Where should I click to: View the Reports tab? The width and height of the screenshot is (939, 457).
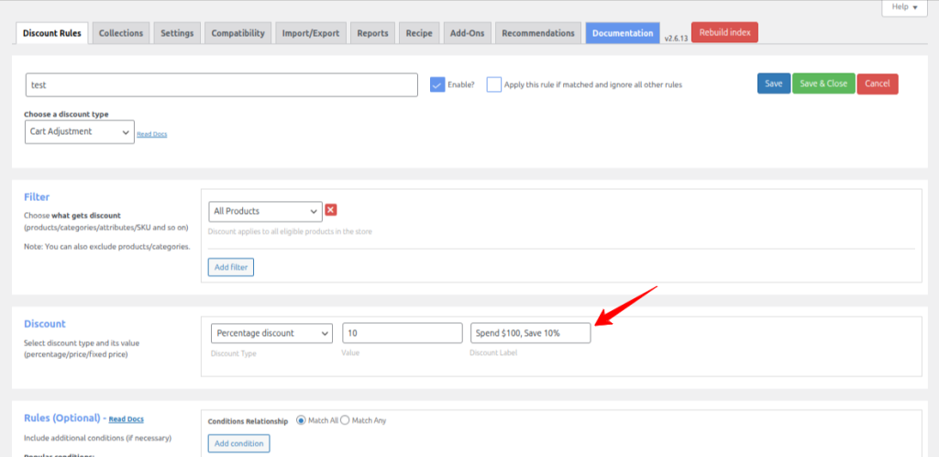[372, 33]
